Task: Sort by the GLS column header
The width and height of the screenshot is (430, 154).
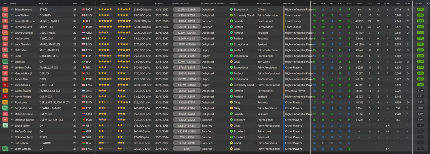Action: pyautogui.click(x=370, y=3)
